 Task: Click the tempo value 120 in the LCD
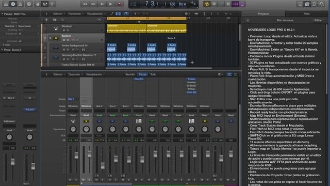[x=172, y=4]
